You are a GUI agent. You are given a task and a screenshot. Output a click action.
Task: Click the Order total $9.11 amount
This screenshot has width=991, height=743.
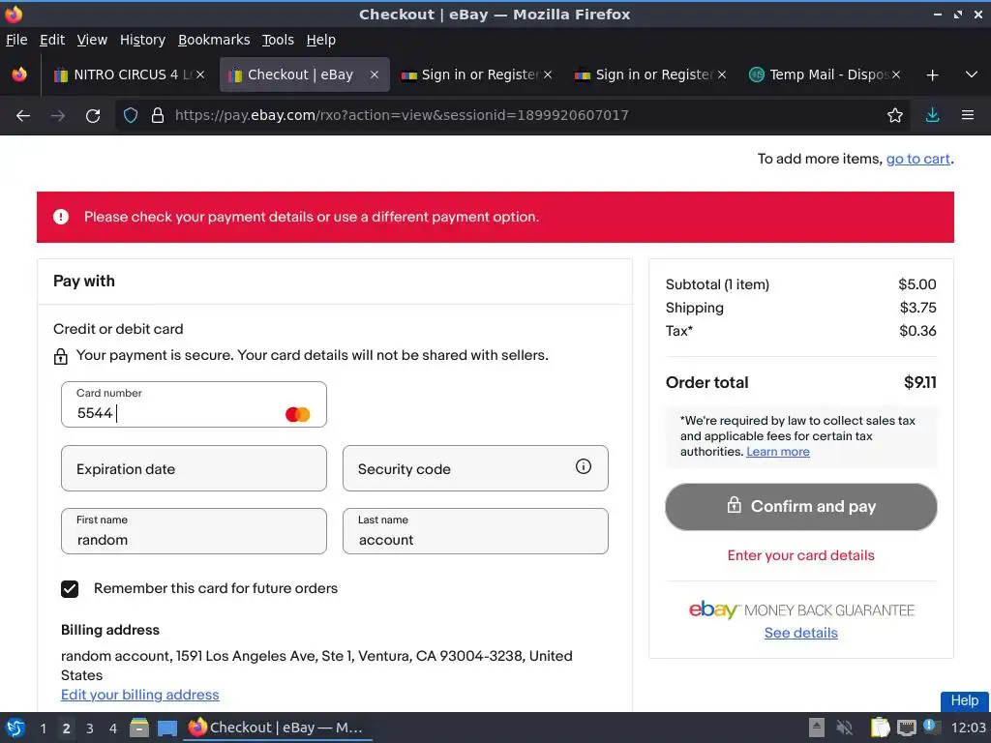919,383
